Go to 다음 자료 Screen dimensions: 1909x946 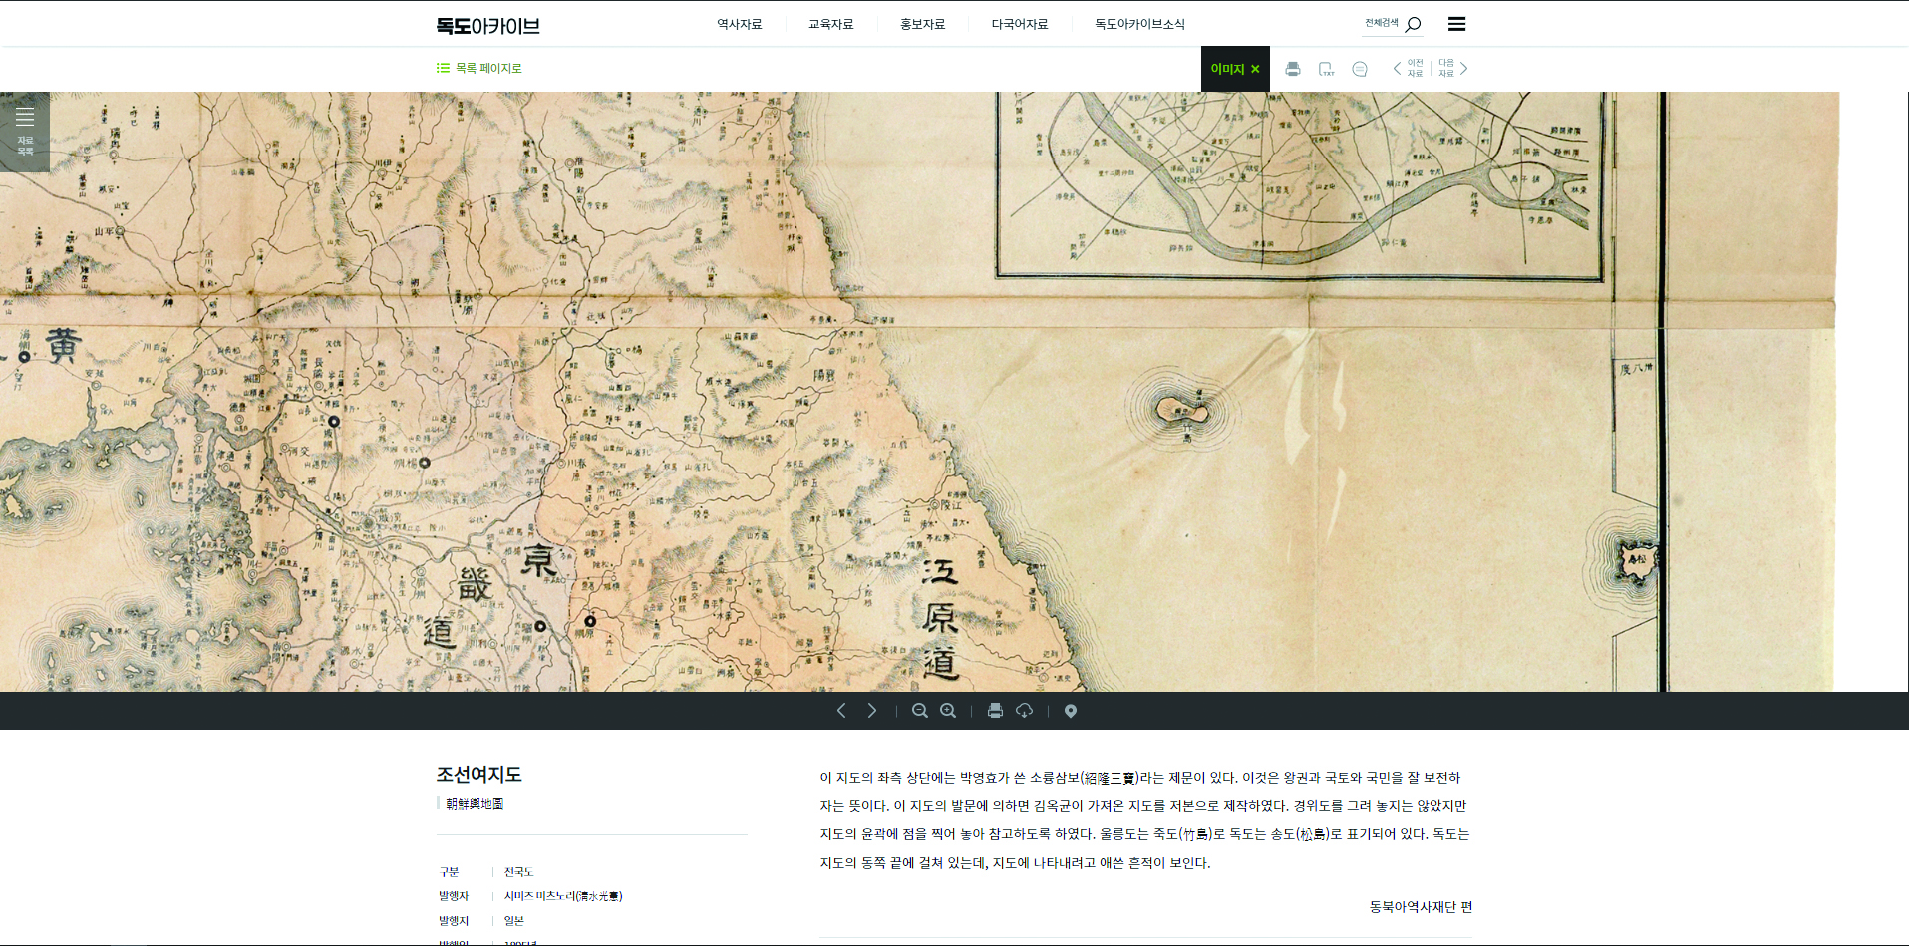1453,68
